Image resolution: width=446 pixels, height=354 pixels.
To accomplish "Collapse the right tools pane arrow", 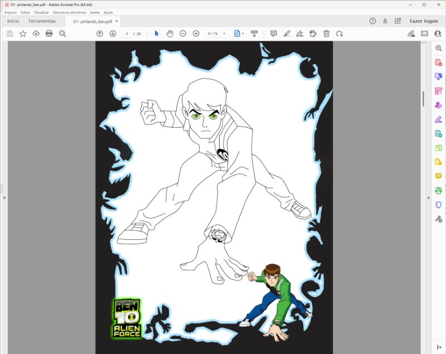I will click(428, 197).
